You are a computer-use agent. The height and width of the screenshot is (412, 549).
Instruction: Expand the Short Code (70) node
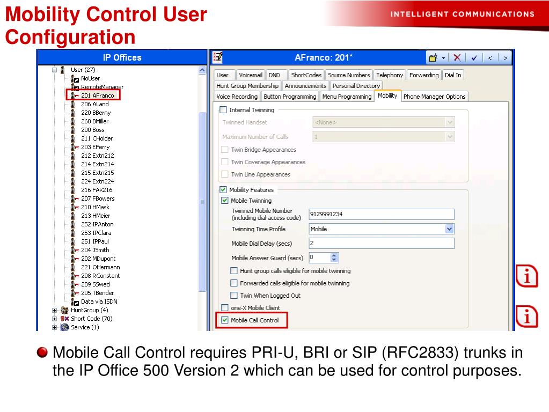click(x=54, y=319)
